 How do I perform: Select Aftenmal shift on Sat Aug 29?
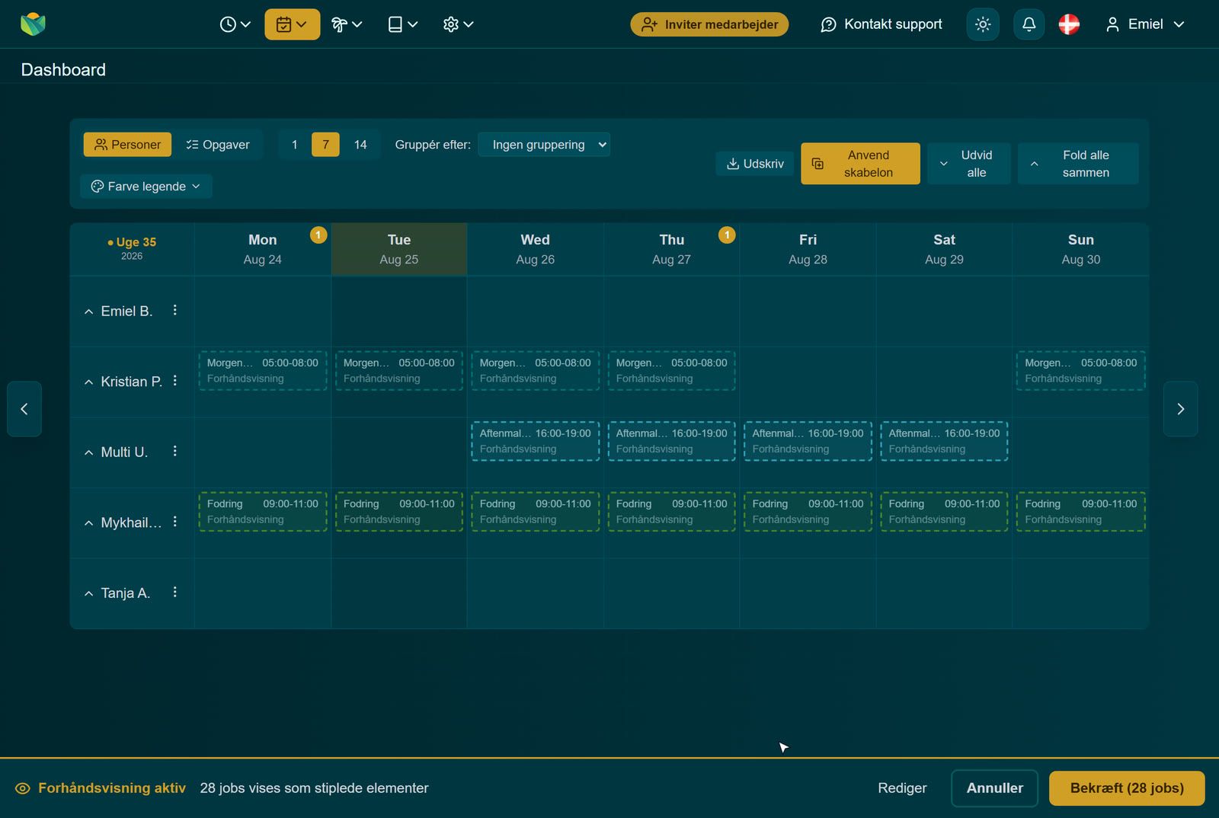click(944, 441)
